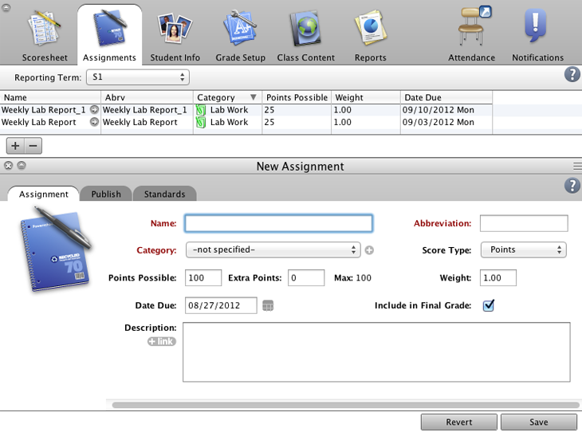Viewport: 582px width, 432px height.
Task: Click the Revert button
Action: click(458, 422)
